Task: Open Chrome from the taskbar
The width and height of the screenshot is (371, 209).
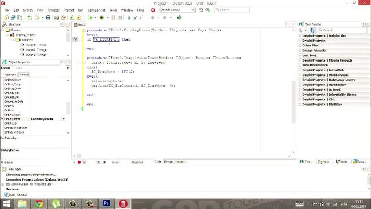Action: coord(39,204)
